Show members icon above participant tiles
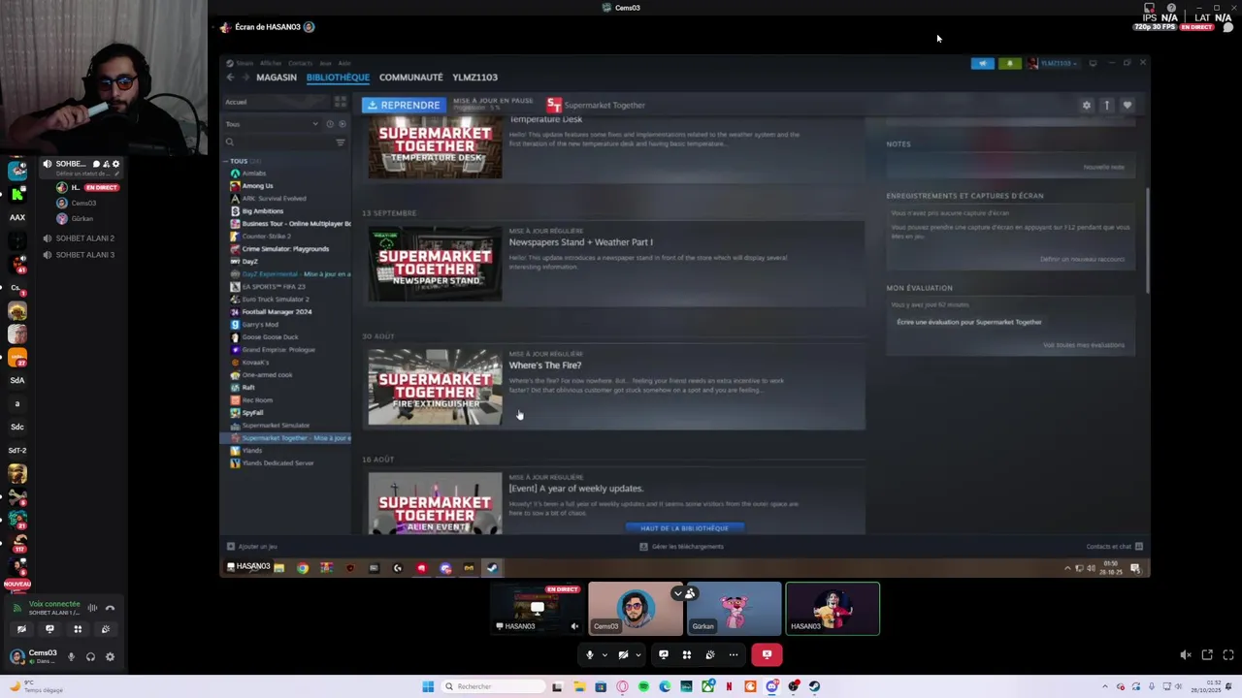The height and width of the screenshot is (698, 1242). [691, 593]
